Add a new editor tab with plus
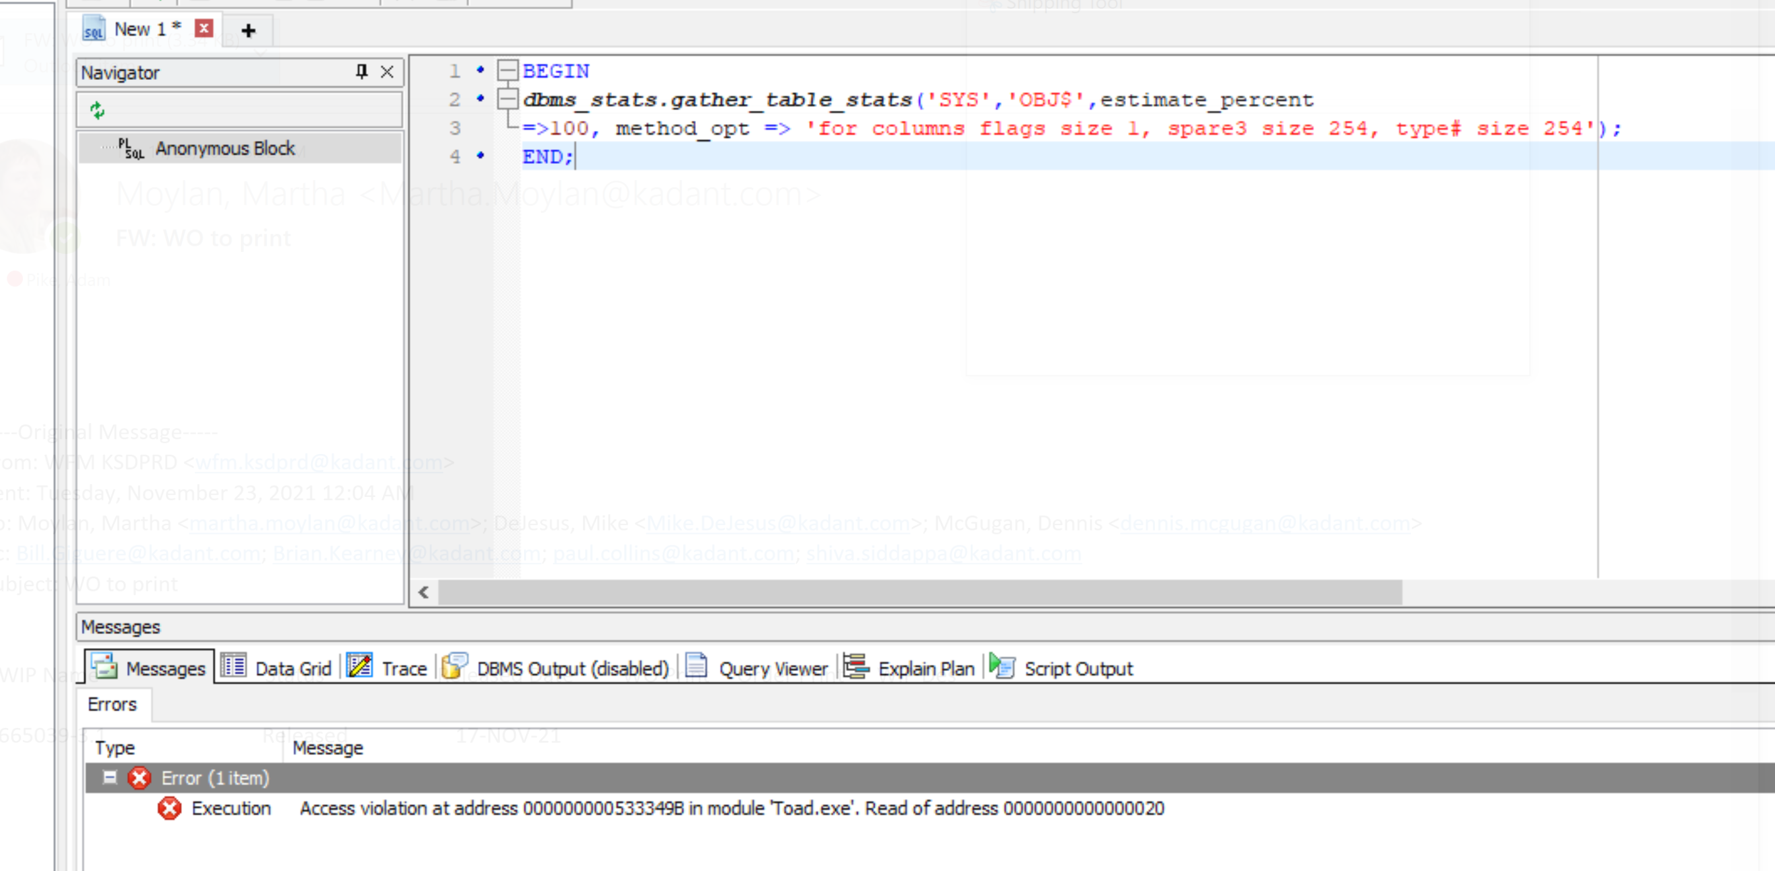The height and width of the screenshot is (871, 1775). [249, 30]
